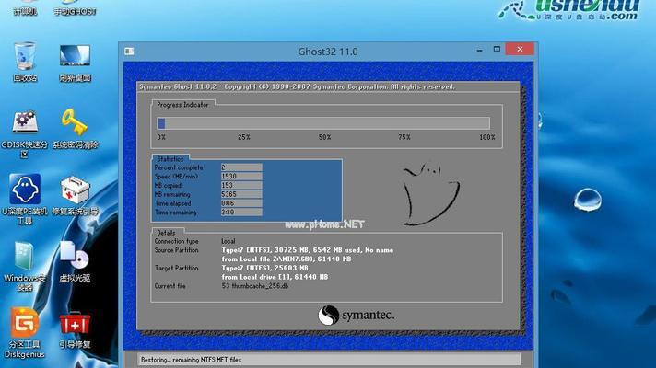Close the Ghost32 11.0 window

pos(521,50)
